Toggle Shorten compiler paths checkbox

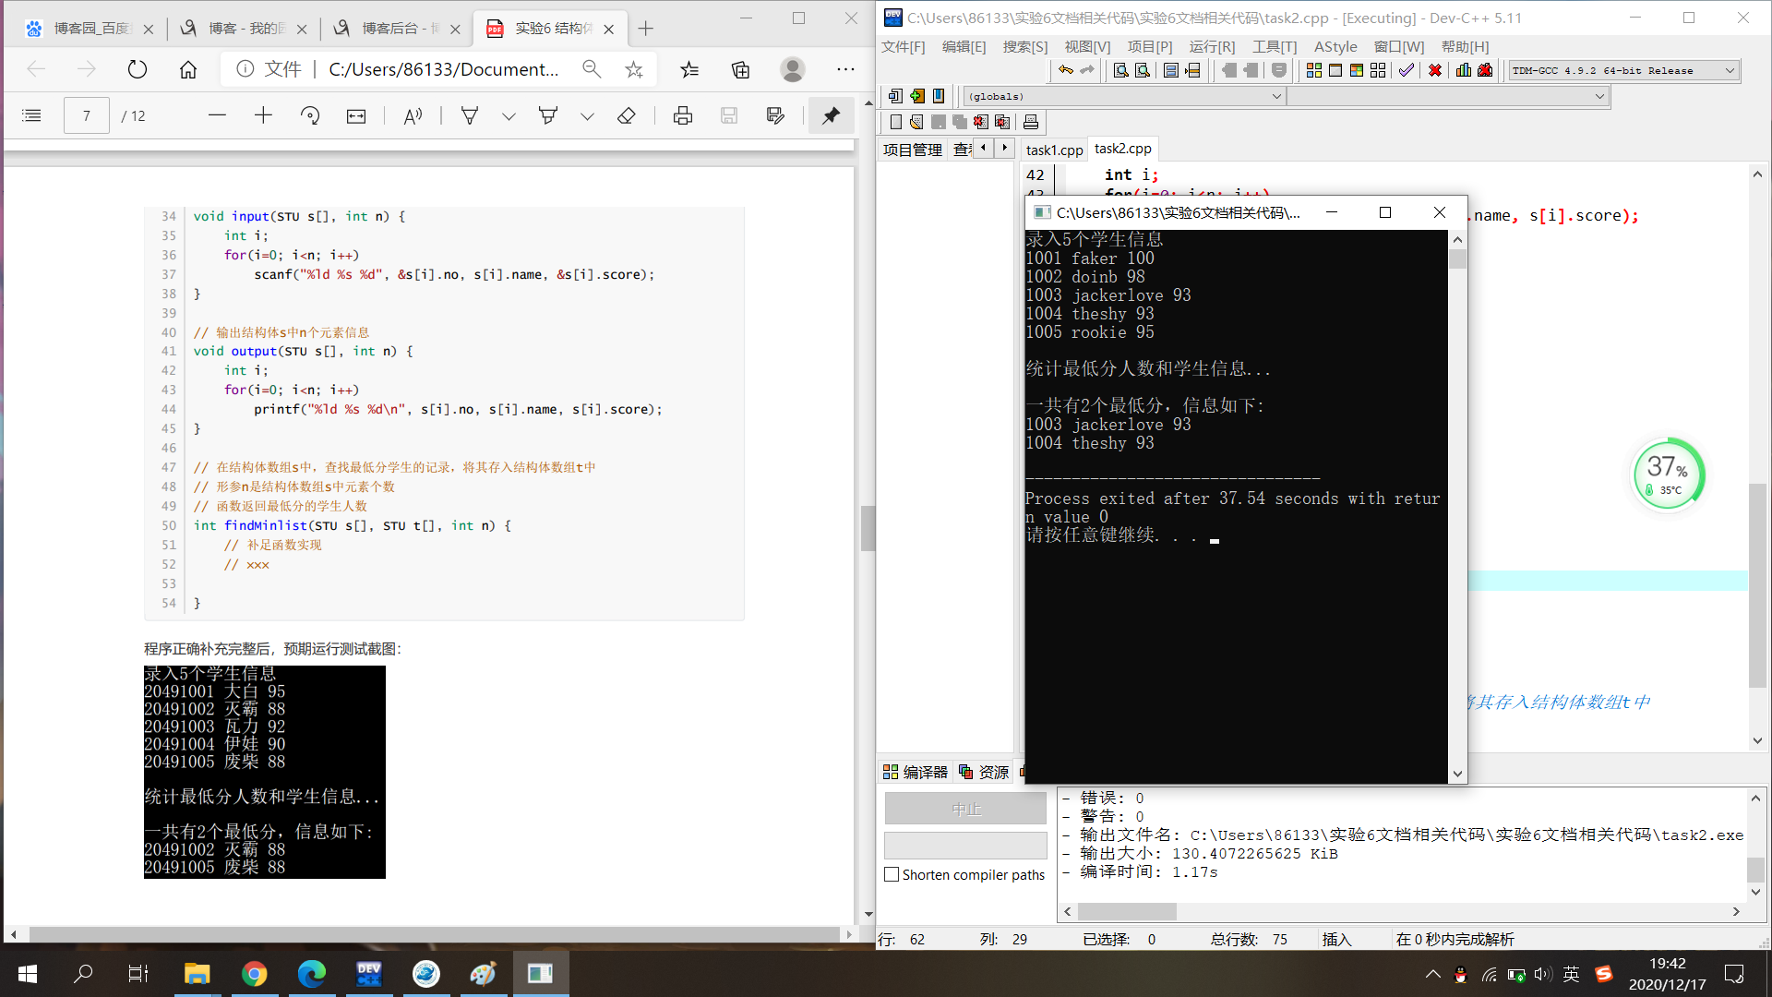pyautogui.click(x=892, y=874)
